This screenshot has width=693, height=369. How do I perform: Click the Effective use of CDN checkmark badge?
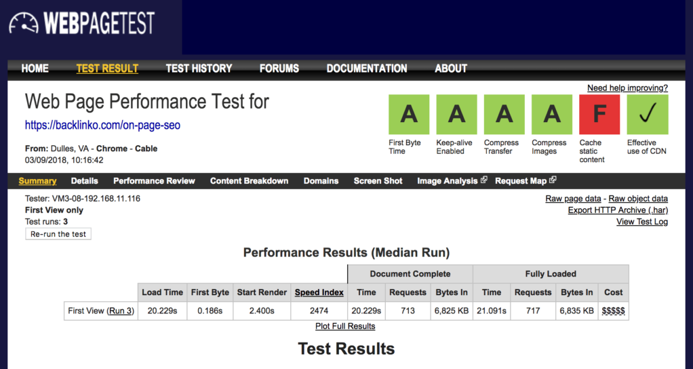pyautogui.click(x=648, y=114)
